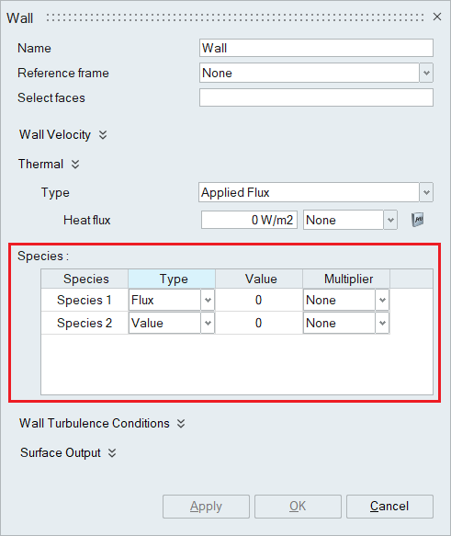This screenshot has height=536, width=451.
Task: Click Species 2 Value cell
Action: (259, 323)
